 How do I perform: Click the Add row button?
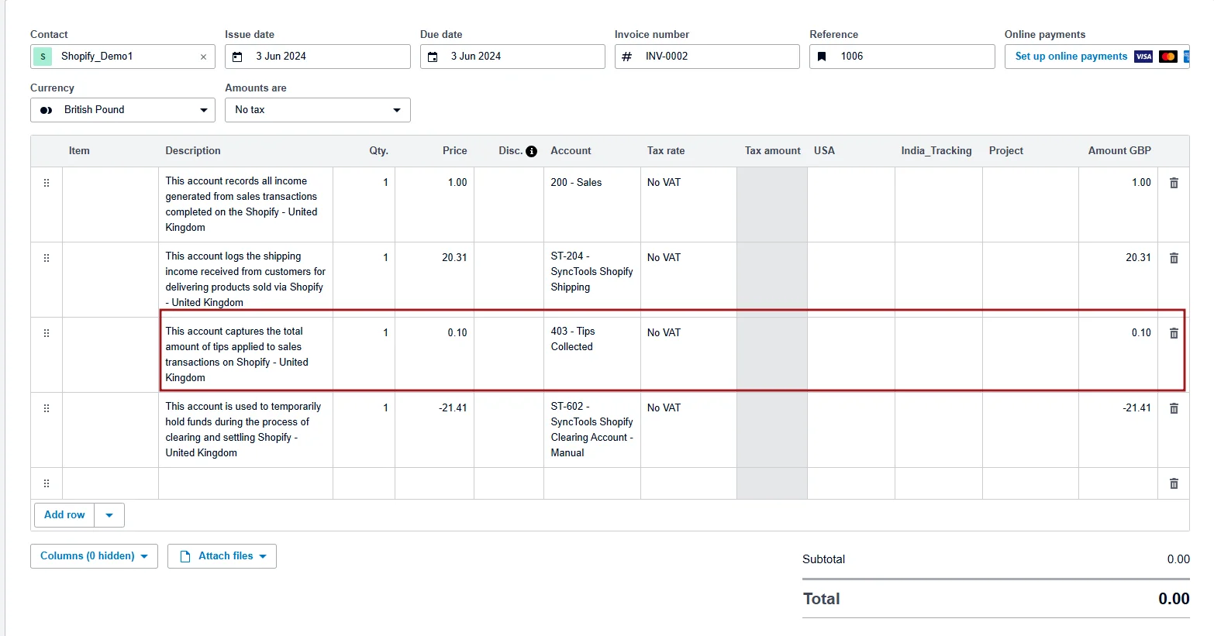(64, 515)
